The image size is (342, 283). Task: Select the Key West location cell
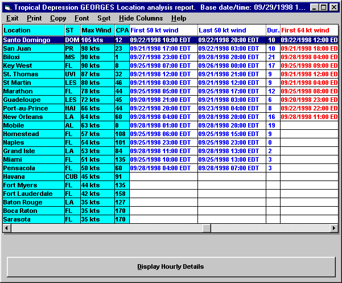34,65
